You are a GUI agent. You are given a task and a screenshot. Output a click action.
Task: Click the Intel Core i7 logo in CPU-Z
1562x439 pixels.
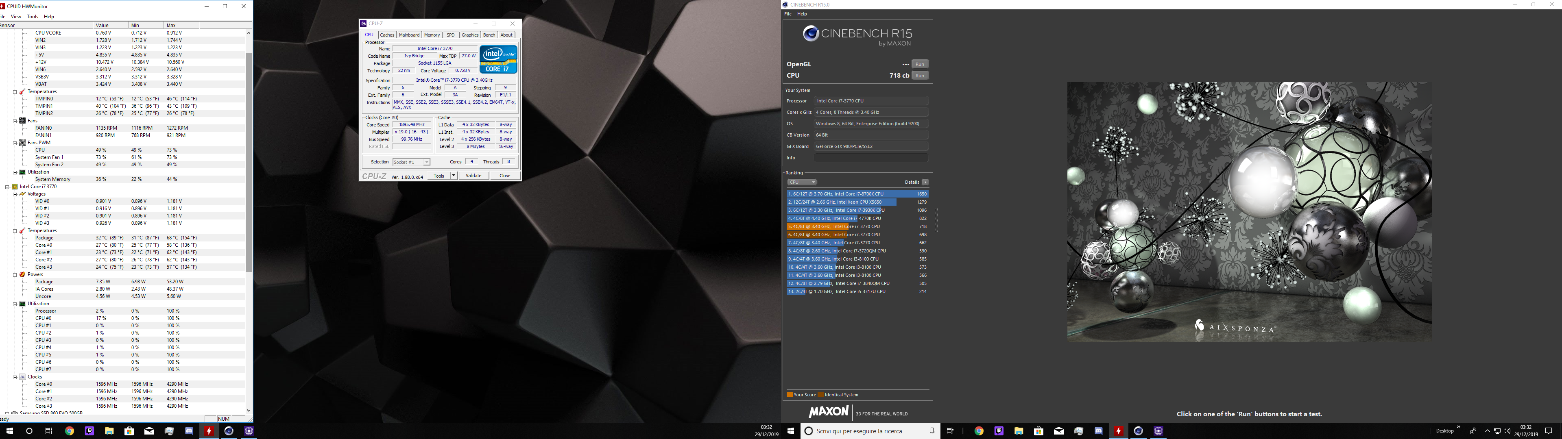(498, 59)
